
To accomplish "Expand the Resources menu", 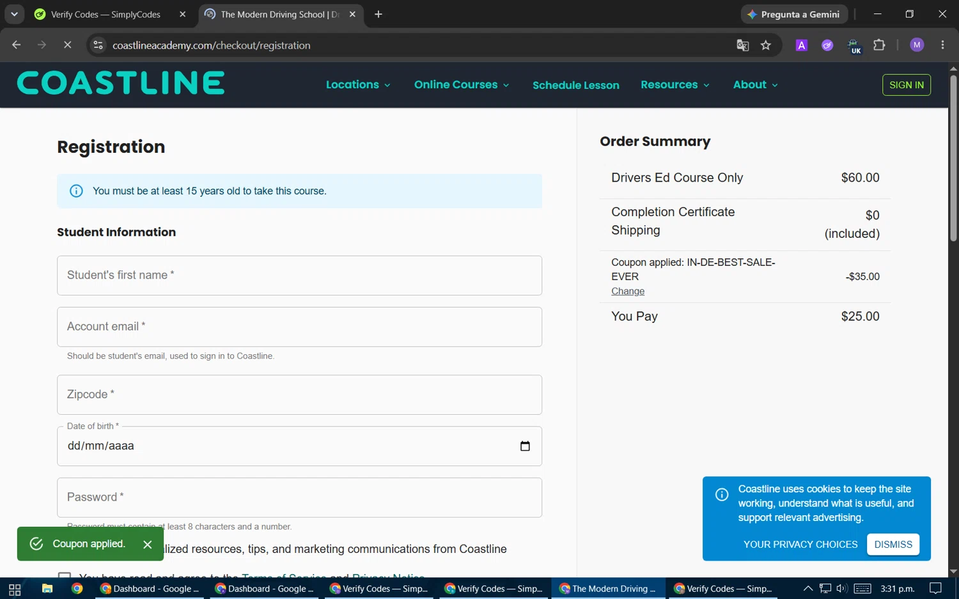I will [x=675, y=84].
